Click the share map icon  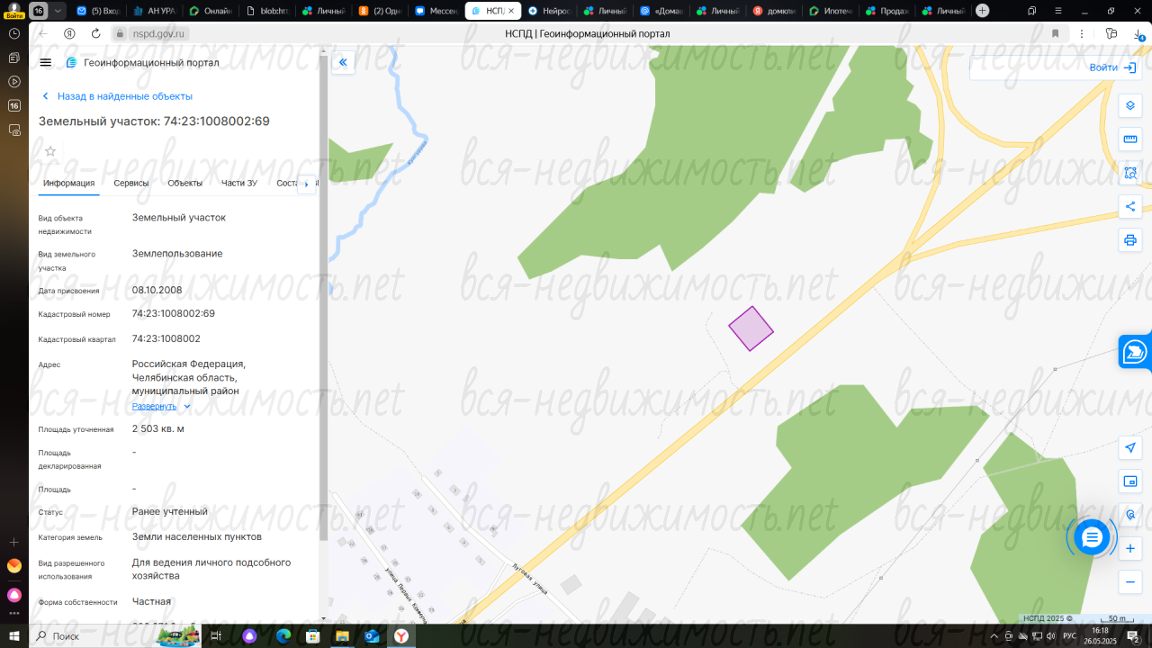point(1130,207)
